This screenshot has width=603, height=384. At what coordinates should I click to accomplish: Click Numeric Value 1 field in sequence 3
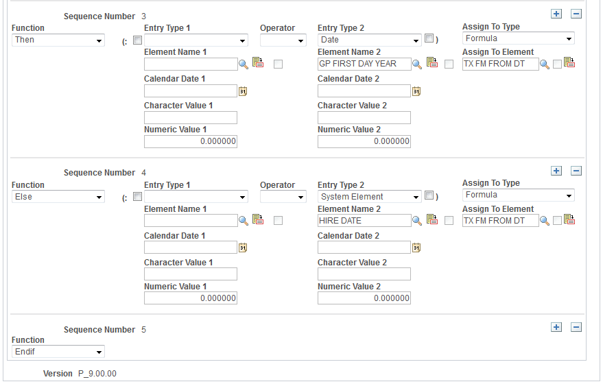[190, 141]
